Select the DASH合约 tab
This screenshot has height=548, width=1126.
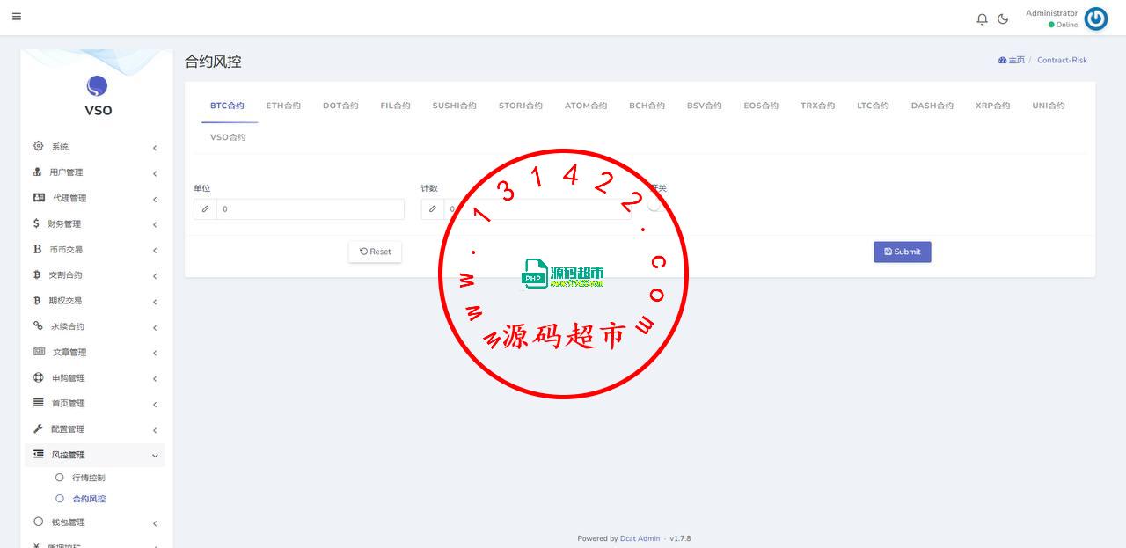[932, 106]
